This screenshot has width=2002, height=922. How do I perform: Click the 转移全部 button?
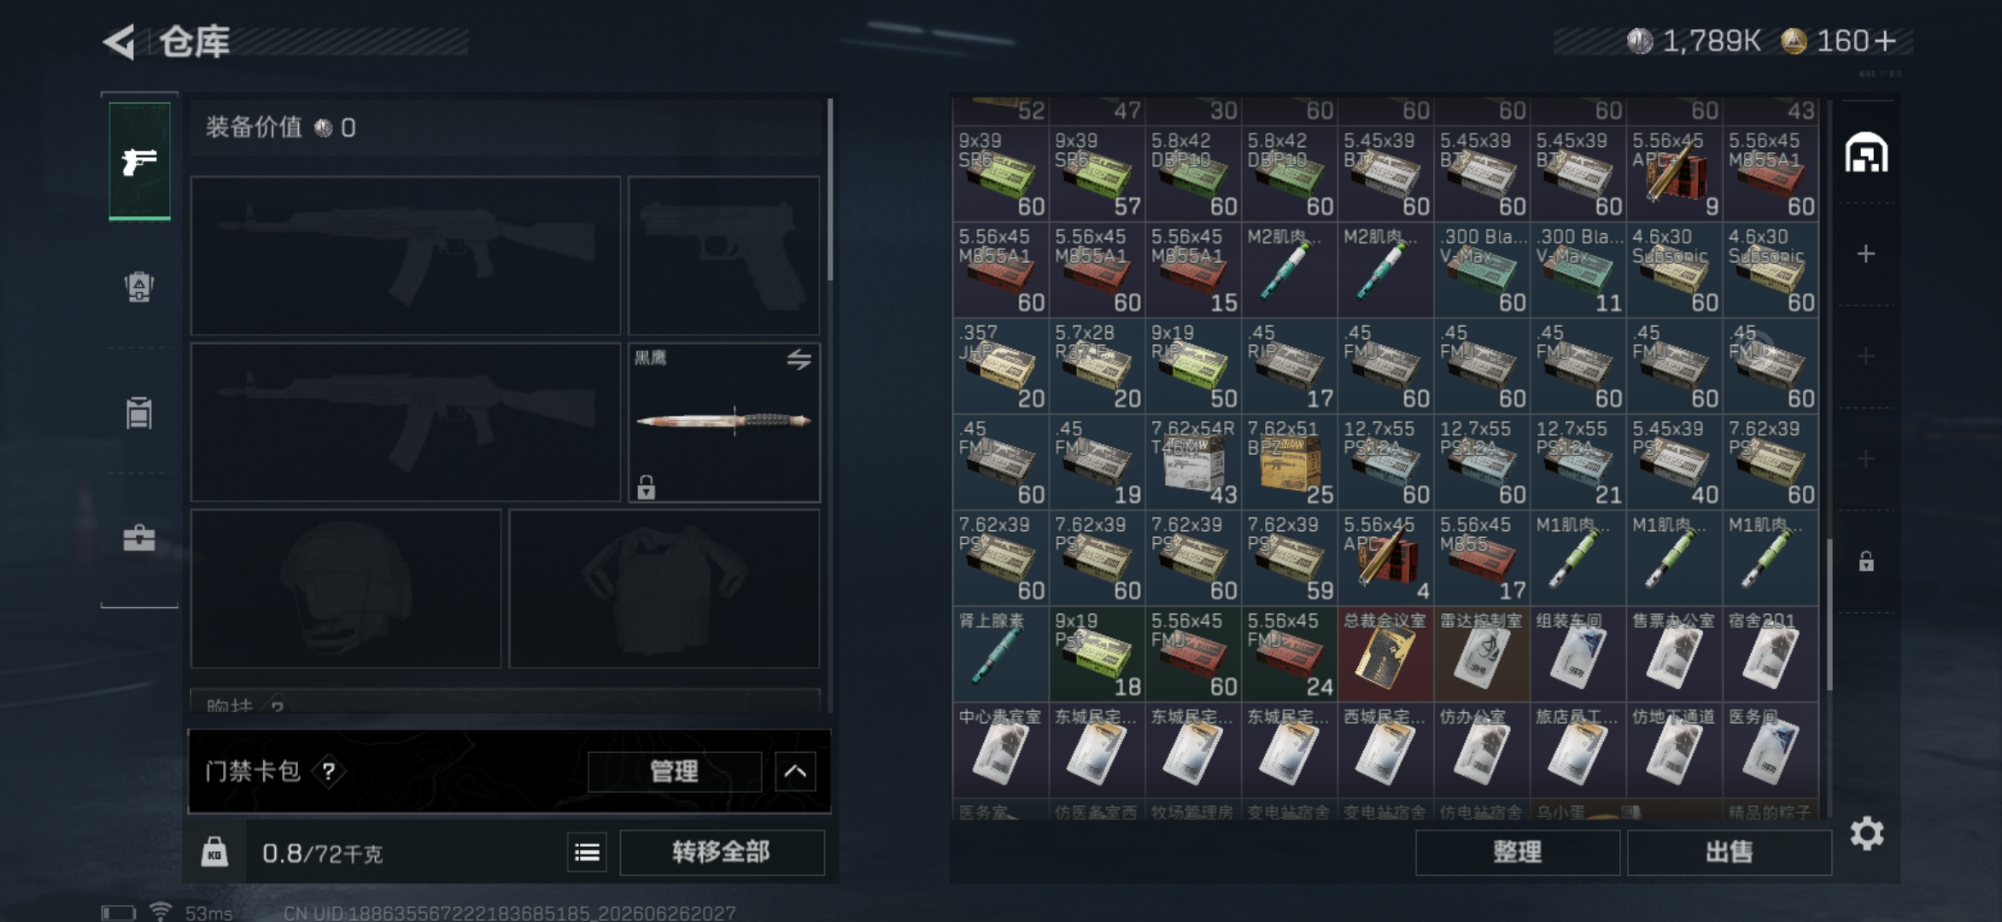(722, 852)
